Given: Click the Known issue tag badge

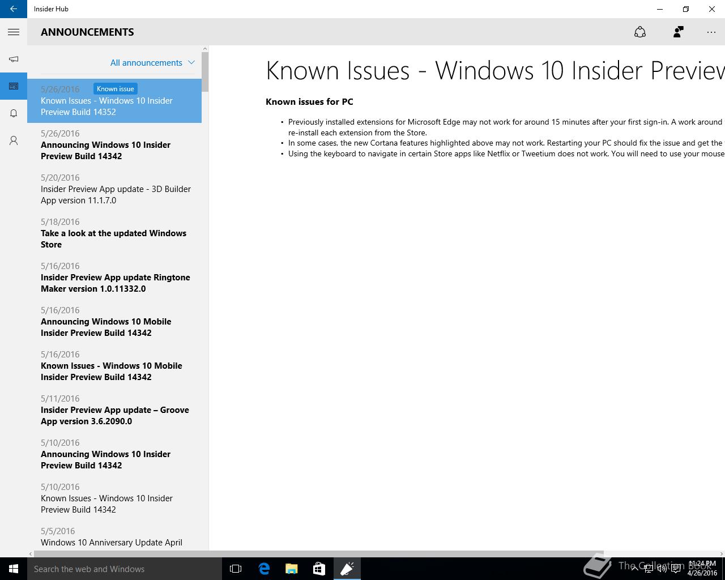Looking at the screenshot, I should (x=116, y=89).
